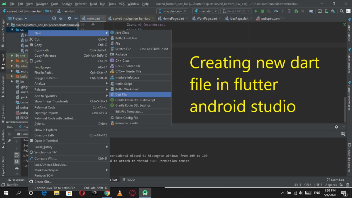This screenshot has width=352, height=198.
Task: Open Run panel settings gear icon
Action: coord(336,127)
